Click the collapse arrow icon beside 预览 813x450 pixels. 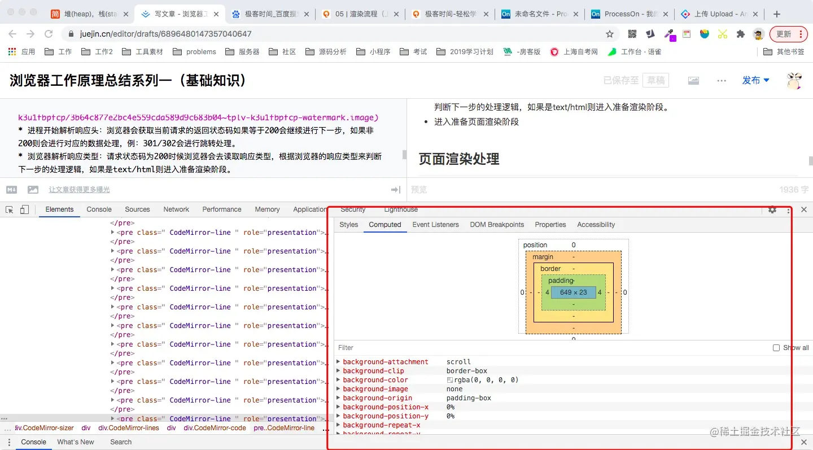[x=396, y=190]
